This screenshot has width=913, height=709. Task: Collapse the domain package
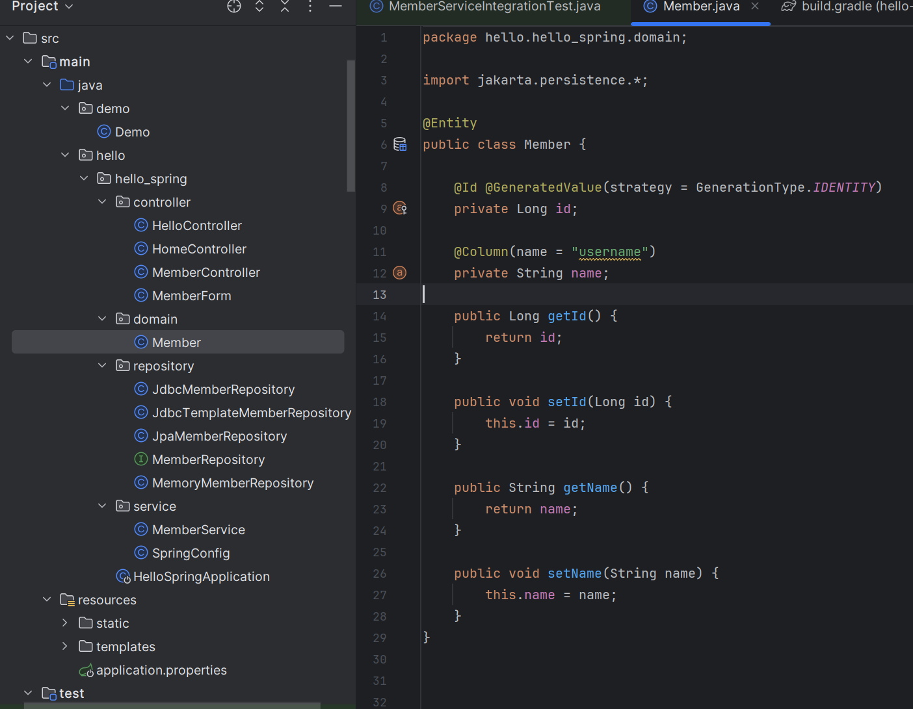coord(102,319)
